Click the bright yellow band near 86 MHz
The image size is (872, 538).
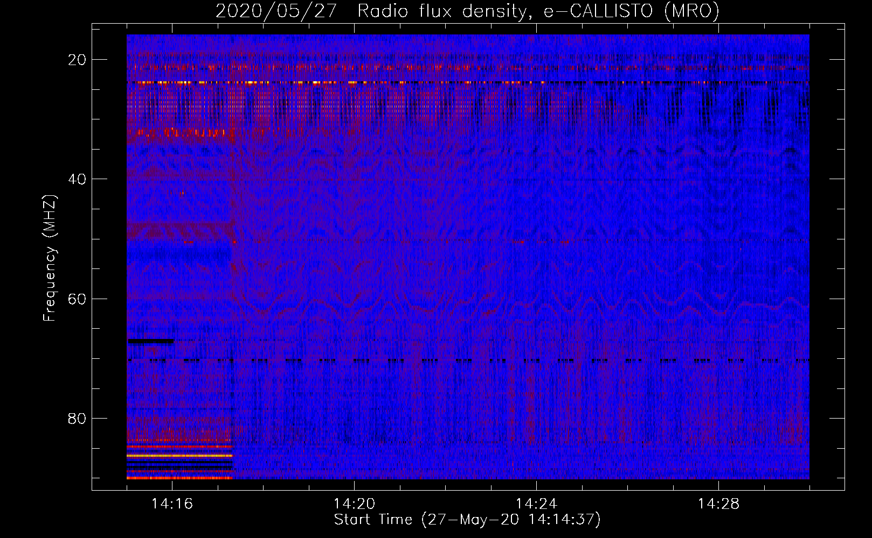pos(179,455)
